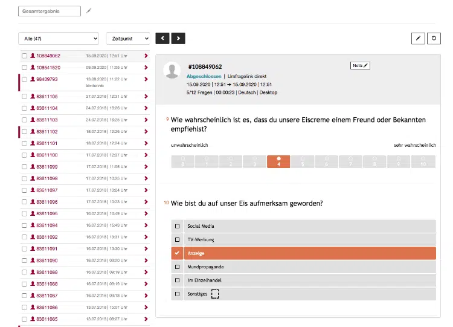Click the previous participant arrow button
The height and width of the screenshot is (327, 453).
[162, 38]
